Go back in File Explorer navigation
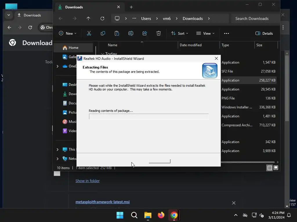 point(61,18)
